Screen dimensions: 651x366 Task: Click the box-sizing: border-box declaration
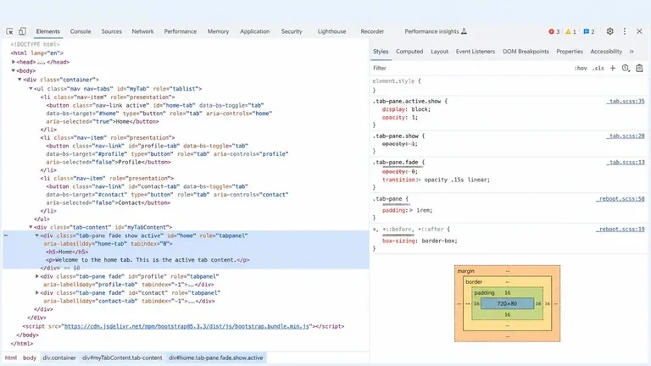pyautogui.click(x=420, y=241)
